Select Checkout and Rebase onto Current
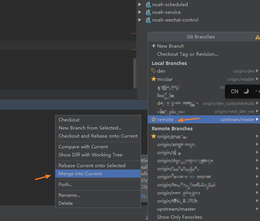260x221 pixels. click(98, 136)
